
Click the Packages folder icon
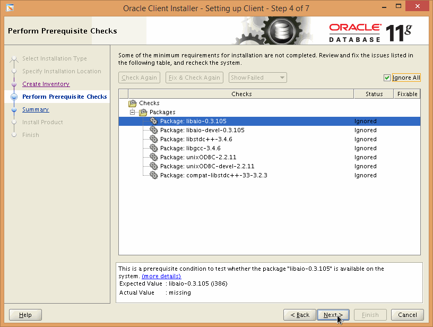[143, 112]
